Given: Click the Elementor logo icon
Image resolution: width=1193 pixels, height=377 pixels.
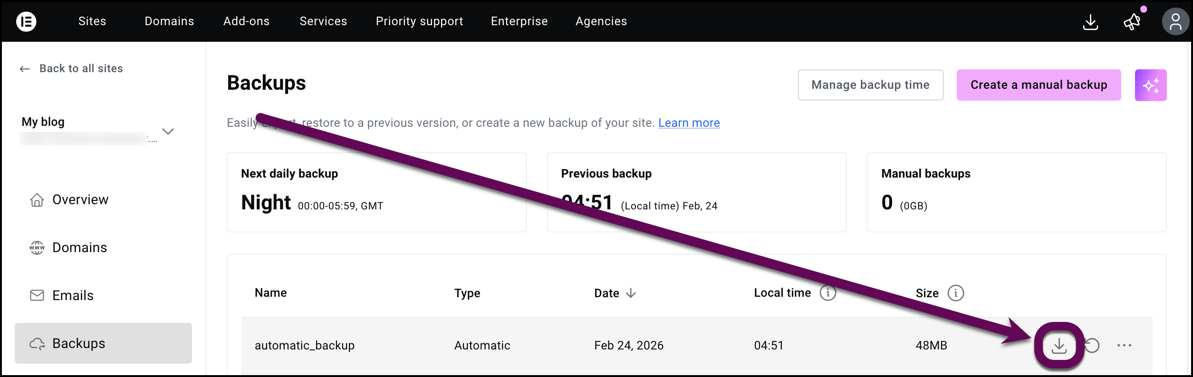Looking at the screenshot, I should tap(26, 21).
